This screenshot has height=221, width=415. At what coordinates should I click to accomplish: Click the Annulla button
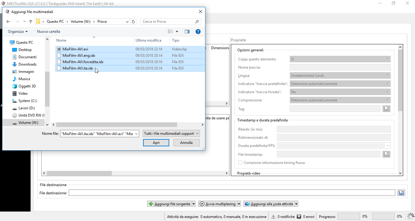187,143
